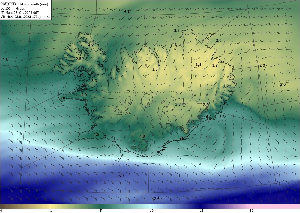Select the 13.3 value over the ocean
This screenshot has height=213, width=300.
120,176
